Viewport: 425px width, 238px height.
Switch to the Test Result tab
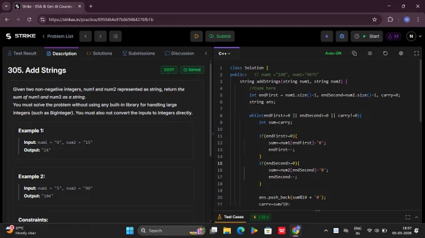coord(22,54)
